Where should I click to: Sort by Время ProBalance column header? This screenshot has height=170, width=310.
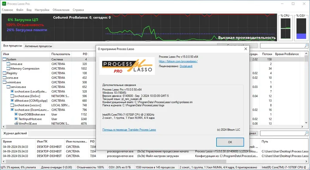(287, 54)
